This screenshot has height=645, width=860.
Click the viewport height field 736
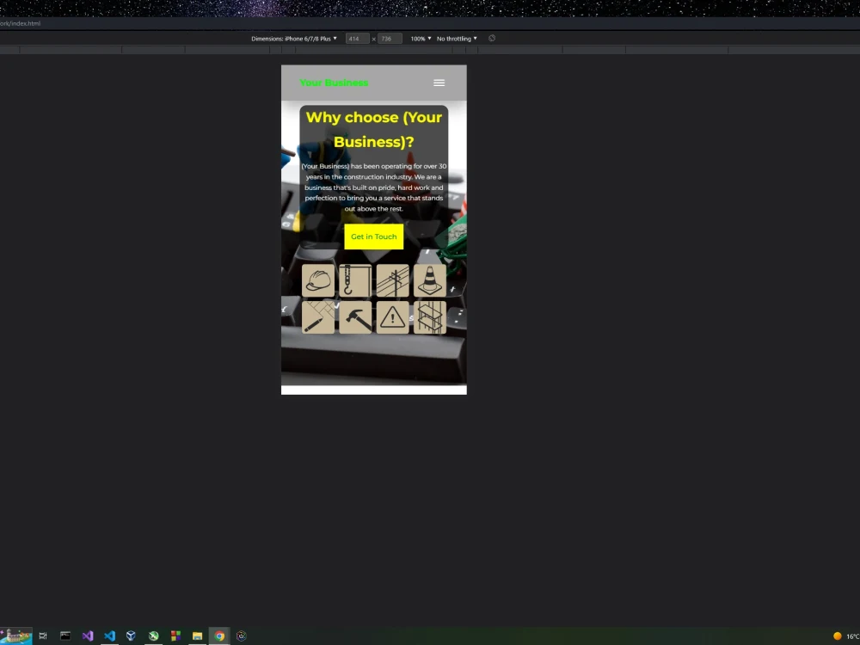(x=390, y=39)
